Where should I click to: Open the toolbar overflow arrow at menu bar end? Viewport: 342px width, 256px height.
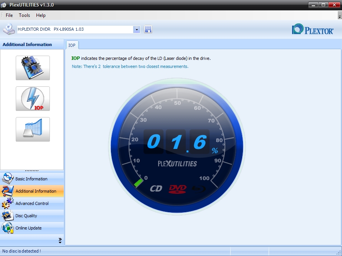(340, 16)
